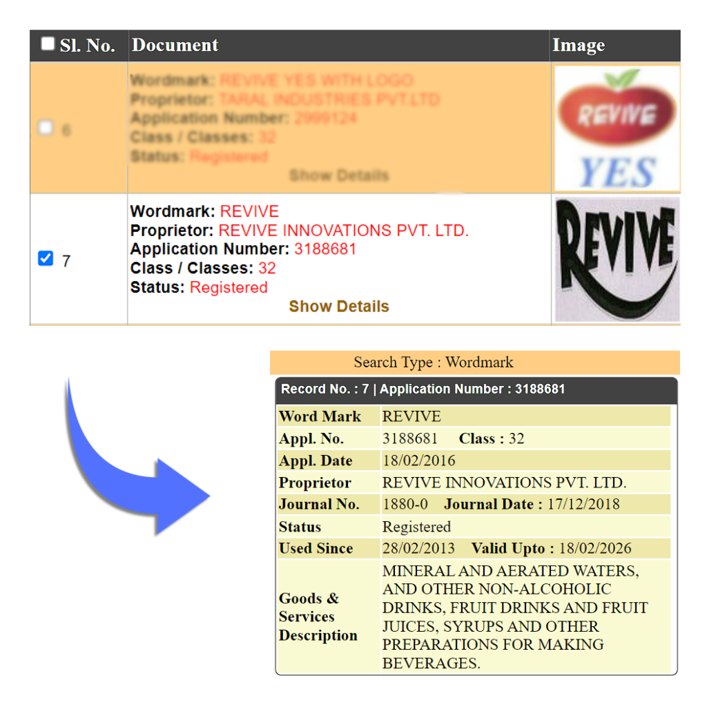Uncheck the checkbox for row 7

pyautogui.click(x=46, y=259)
